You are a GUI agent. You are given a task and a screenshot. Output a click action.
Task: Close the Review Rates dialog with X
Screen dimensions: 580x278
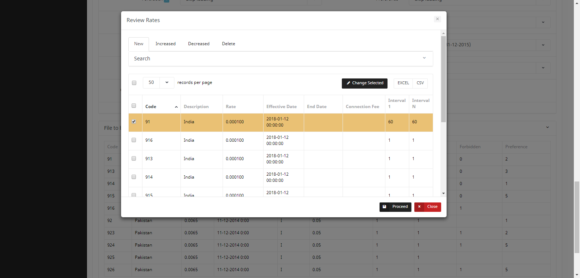coord(438,19)
